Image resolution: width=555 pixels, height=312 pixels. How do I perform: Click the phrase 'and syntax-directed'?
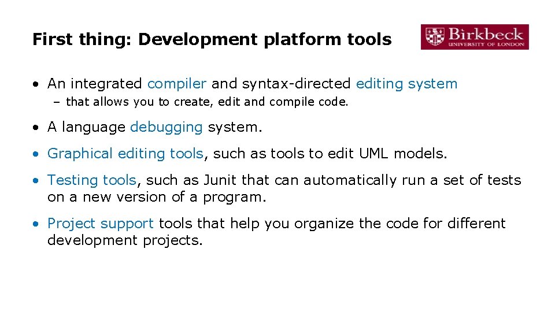point(281,84)
